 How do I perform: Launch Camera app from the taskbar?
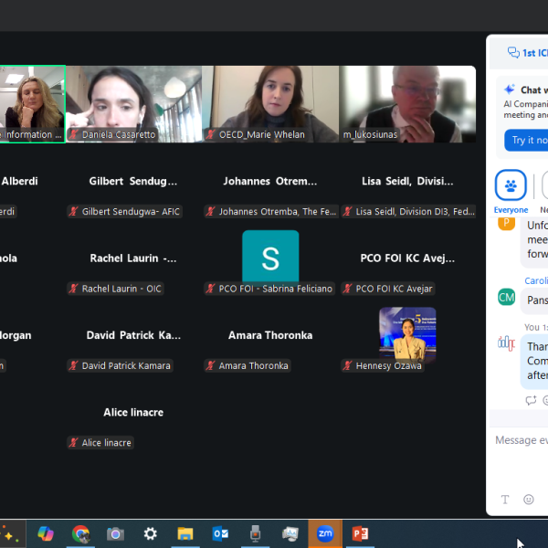[115, 533]
